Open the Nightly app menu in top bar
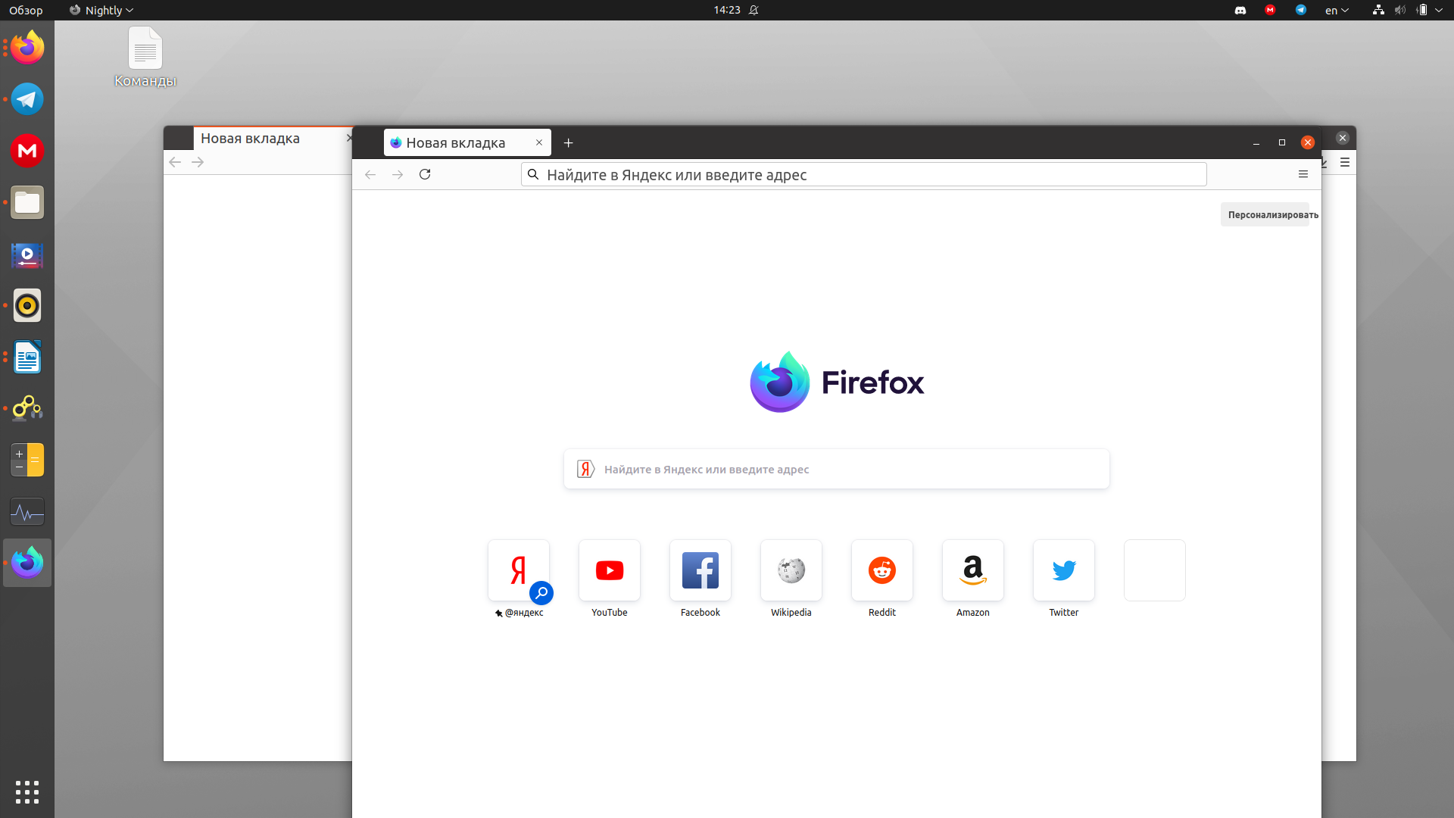 [101, 10]
